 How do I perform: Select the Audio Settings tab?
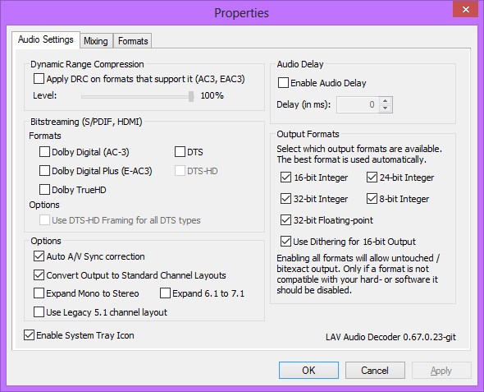(46, 39)
